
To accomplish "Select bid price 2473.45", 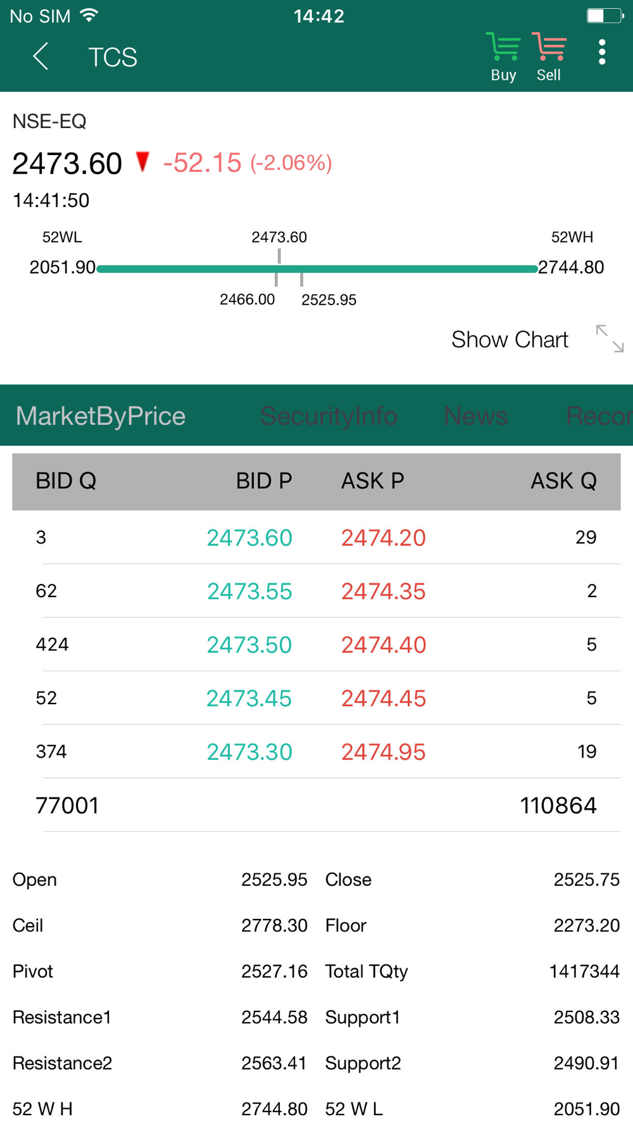I will pos(249,699).
